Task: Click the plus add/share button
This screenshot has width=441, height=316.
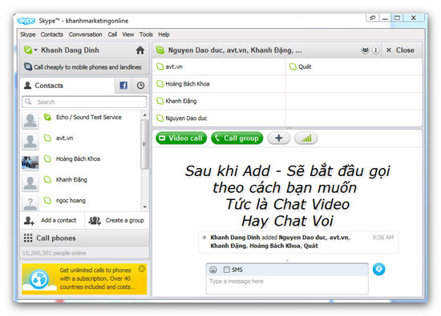Action: coord(278,138)
